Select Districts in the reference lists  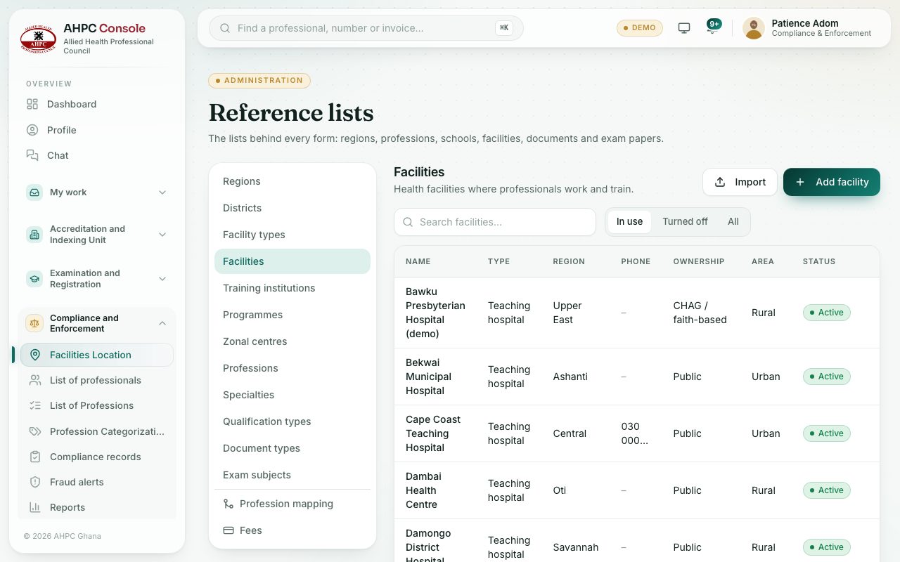[292, 208]
